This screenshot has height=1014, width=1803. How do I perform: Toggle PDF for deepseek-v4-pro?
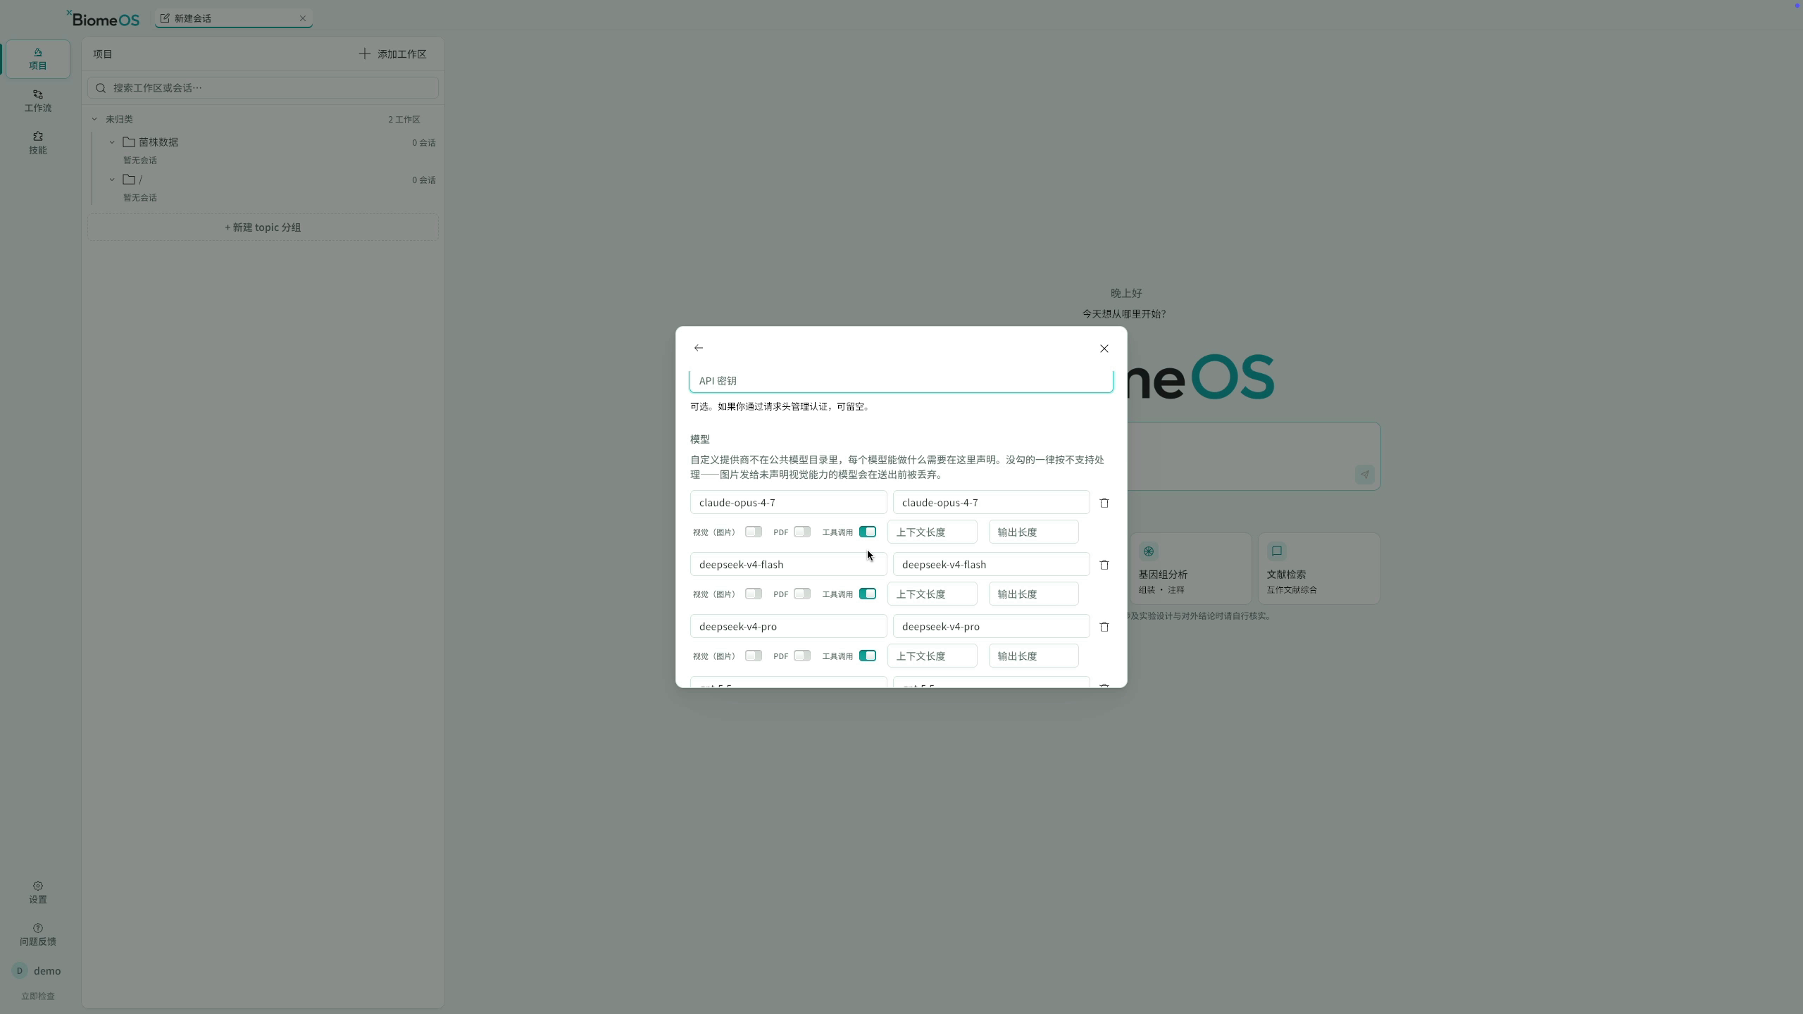pyautogui.click(x=801, y=656)
